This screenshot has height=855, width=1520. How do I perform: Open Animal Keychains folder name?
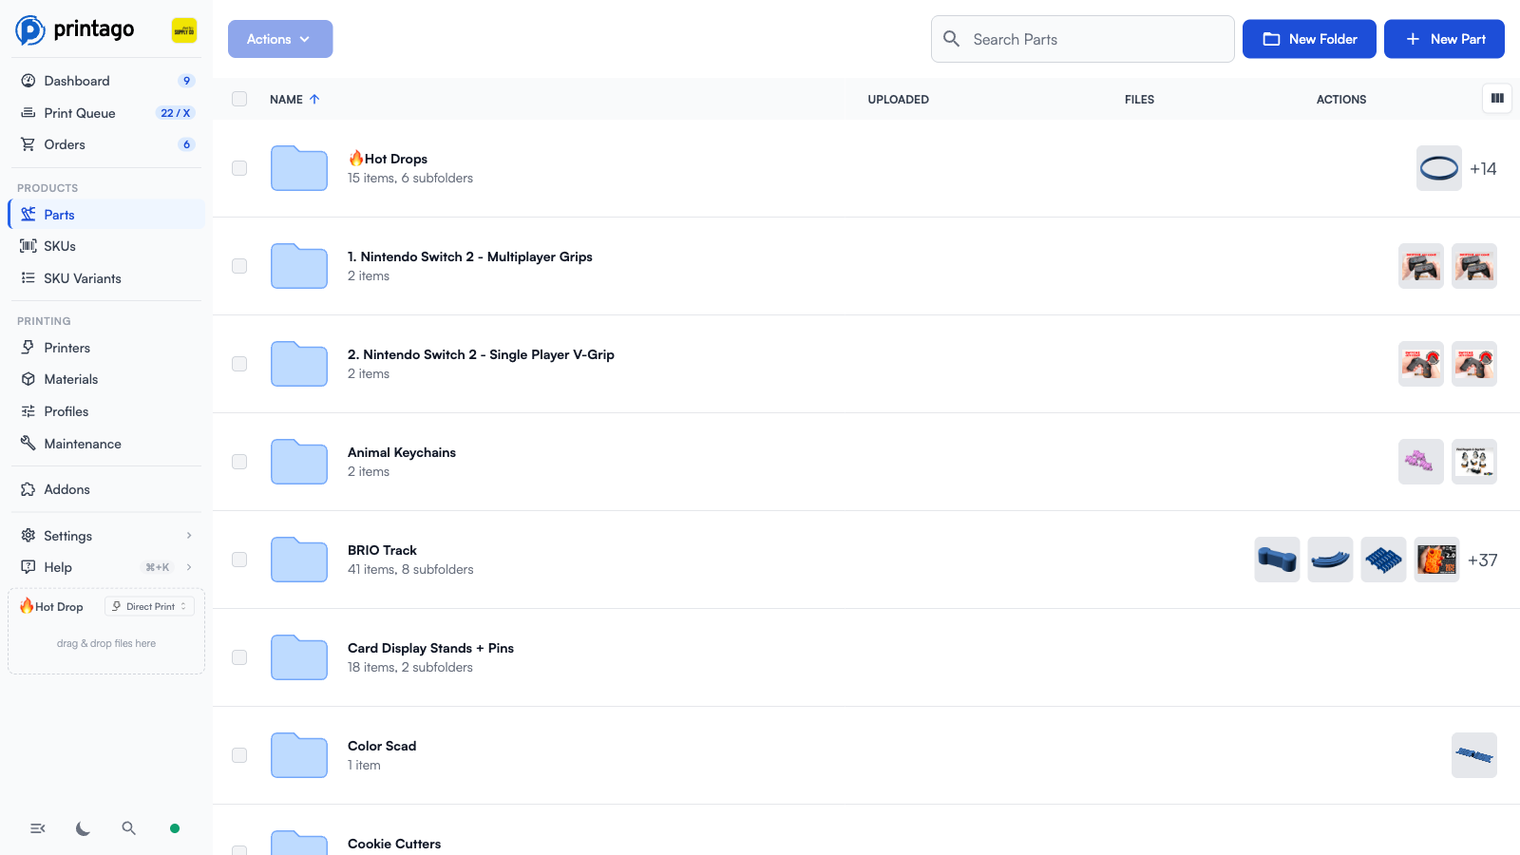tap(402, 452)
